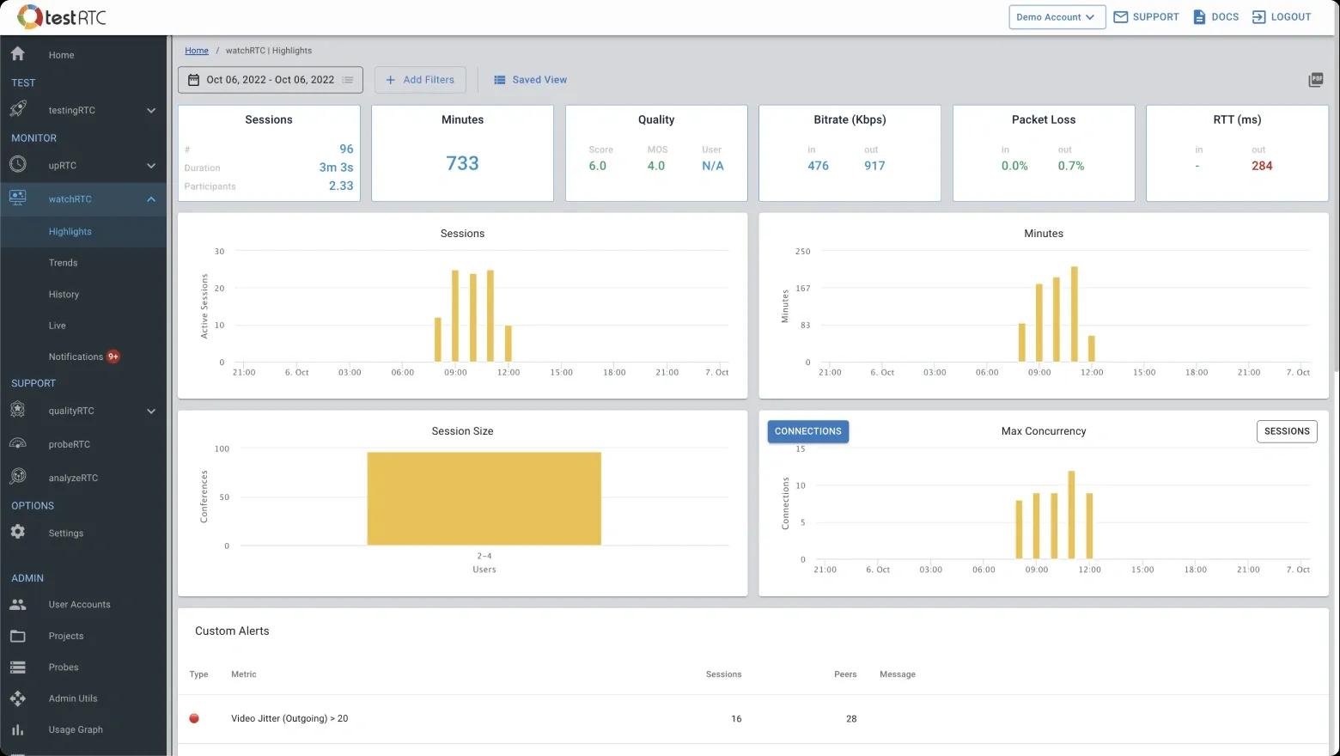Expand the testingRTC sidebar section
Image resolution: width=1340 pixels, height=756 pixels.
click(151, 110)
